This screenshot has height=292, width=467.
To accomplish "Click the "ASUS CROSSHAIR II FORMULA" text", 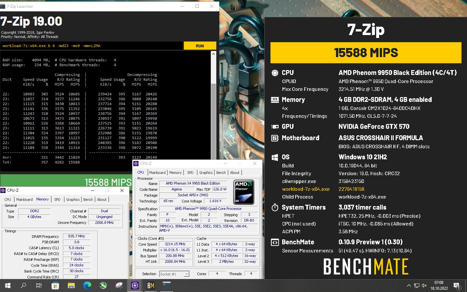I will (381, 138).
